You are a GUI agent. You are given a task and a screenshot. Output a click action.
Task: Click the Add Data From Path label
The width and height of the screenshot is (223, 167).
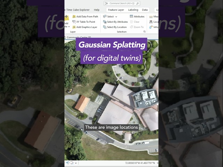[x=87, y=16]
